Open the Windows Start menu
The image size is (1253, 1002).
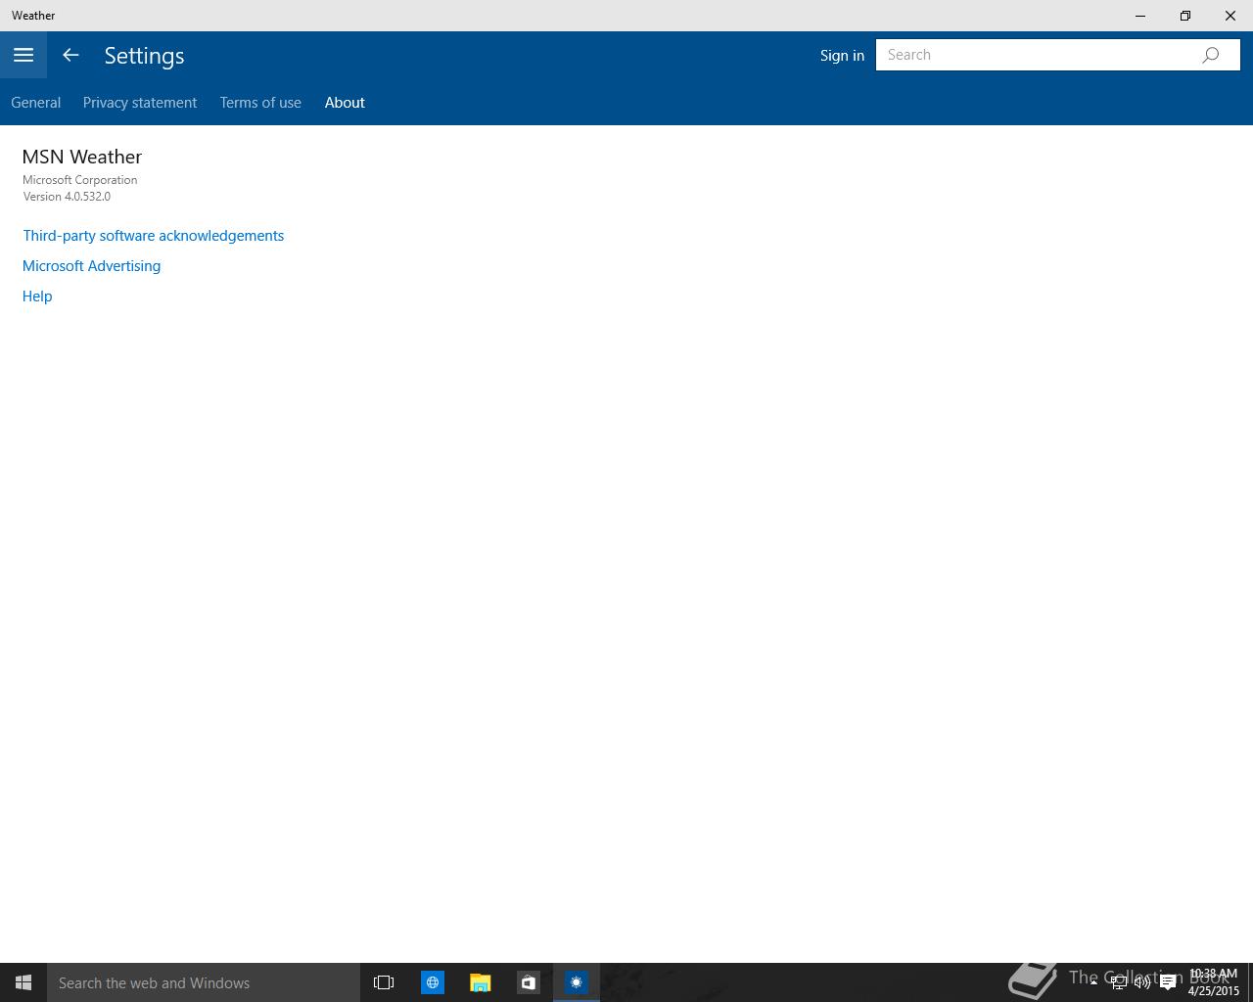(x=23, y=982)
